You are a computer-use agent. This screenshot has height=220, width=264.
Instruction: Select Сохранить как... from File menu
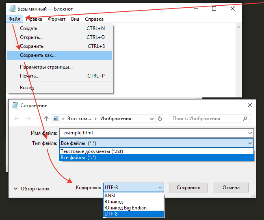point(38,55)
